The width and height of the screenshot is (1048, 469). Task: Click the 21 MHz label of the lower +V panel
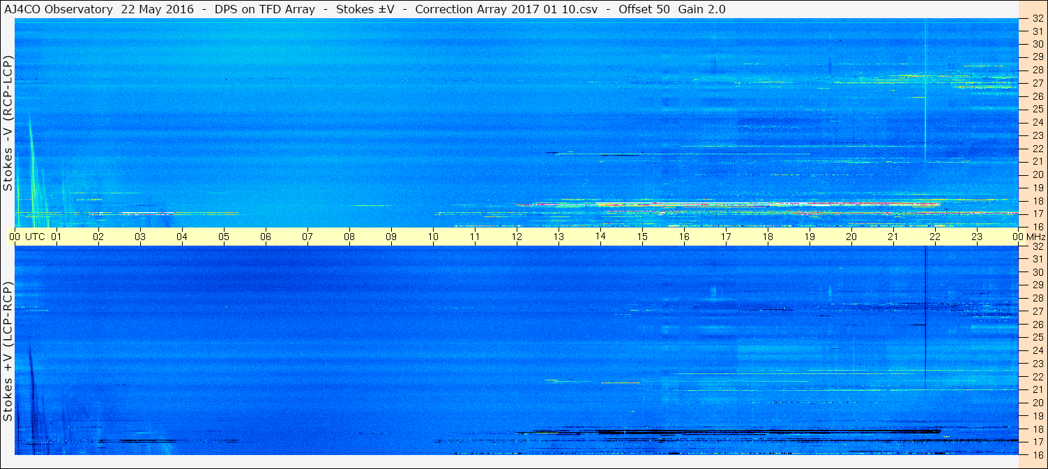click(1037, 389)
